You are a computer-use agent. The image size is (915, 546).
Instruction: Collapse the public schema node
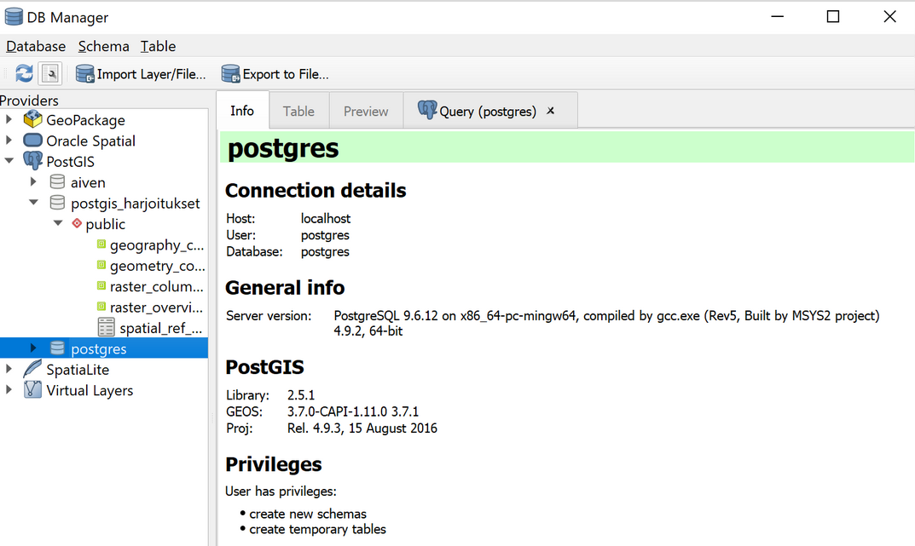click(58, 224)
